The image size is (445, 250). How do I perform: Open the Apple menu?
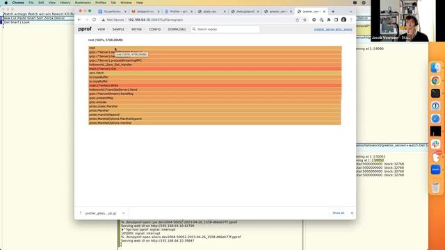(x=6, y=3)
